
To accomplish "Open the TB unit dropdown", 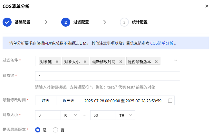I will (126, 115).
